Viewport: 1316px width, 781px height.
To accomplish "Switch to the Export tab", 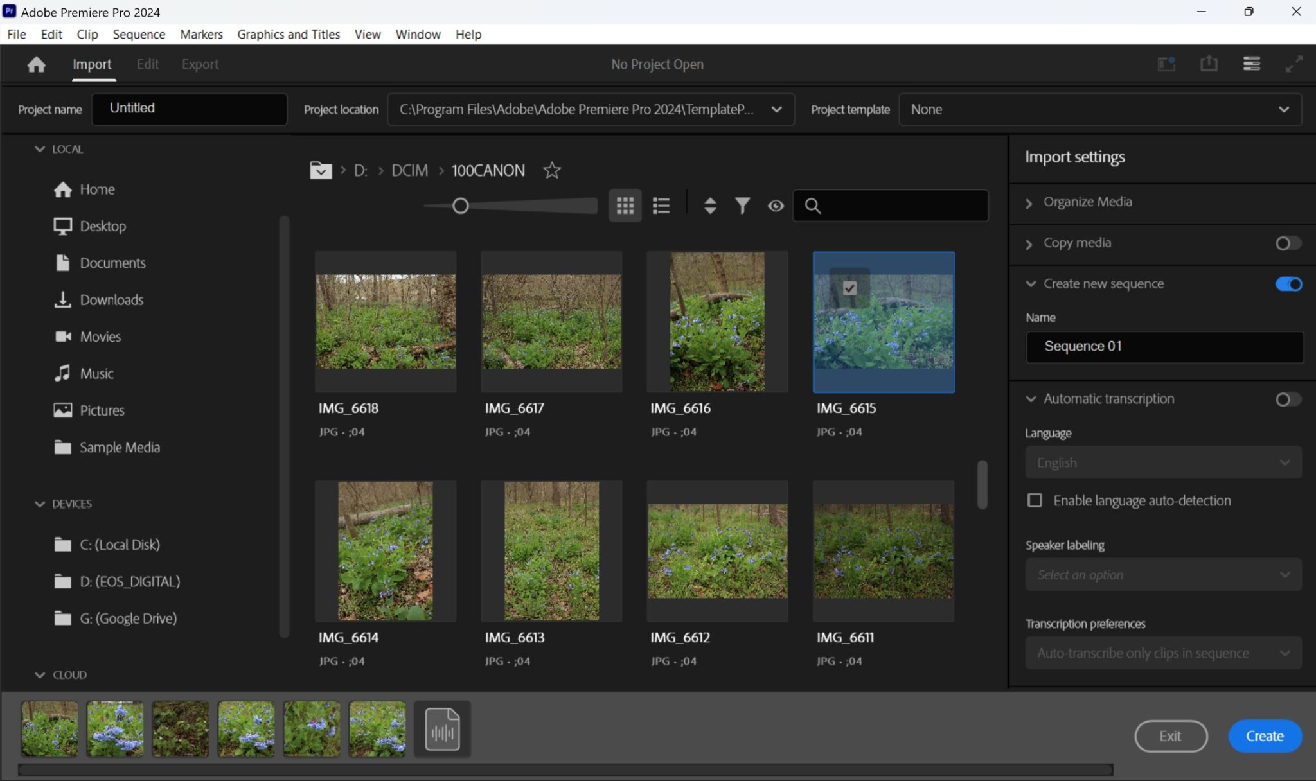I will coord(200,64).
